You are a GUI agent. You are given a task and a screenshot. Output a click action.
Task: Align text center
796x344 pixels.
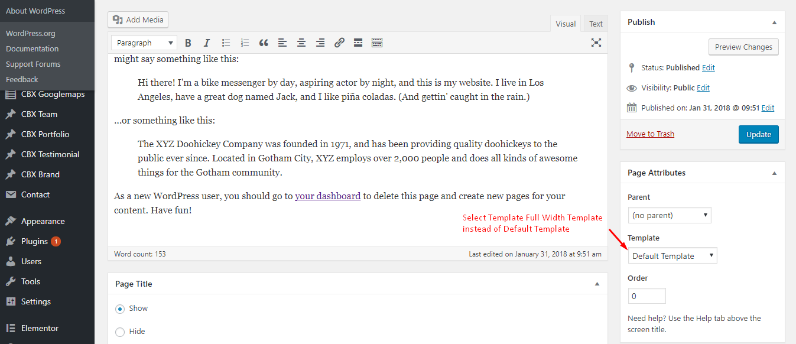[301, 43]
